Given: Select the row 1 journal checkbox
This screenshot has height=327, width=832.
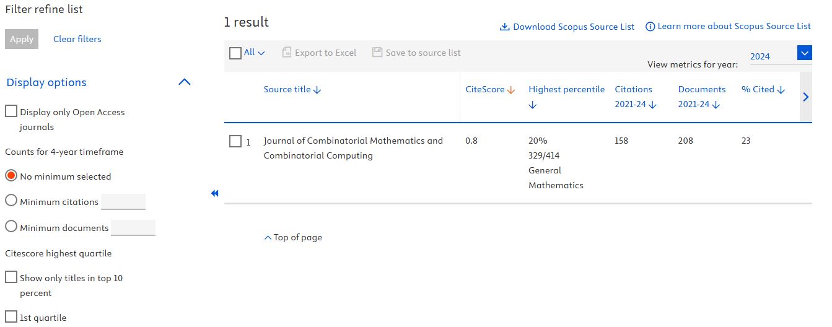Looking at the screenshot, I should pos(235,142).
